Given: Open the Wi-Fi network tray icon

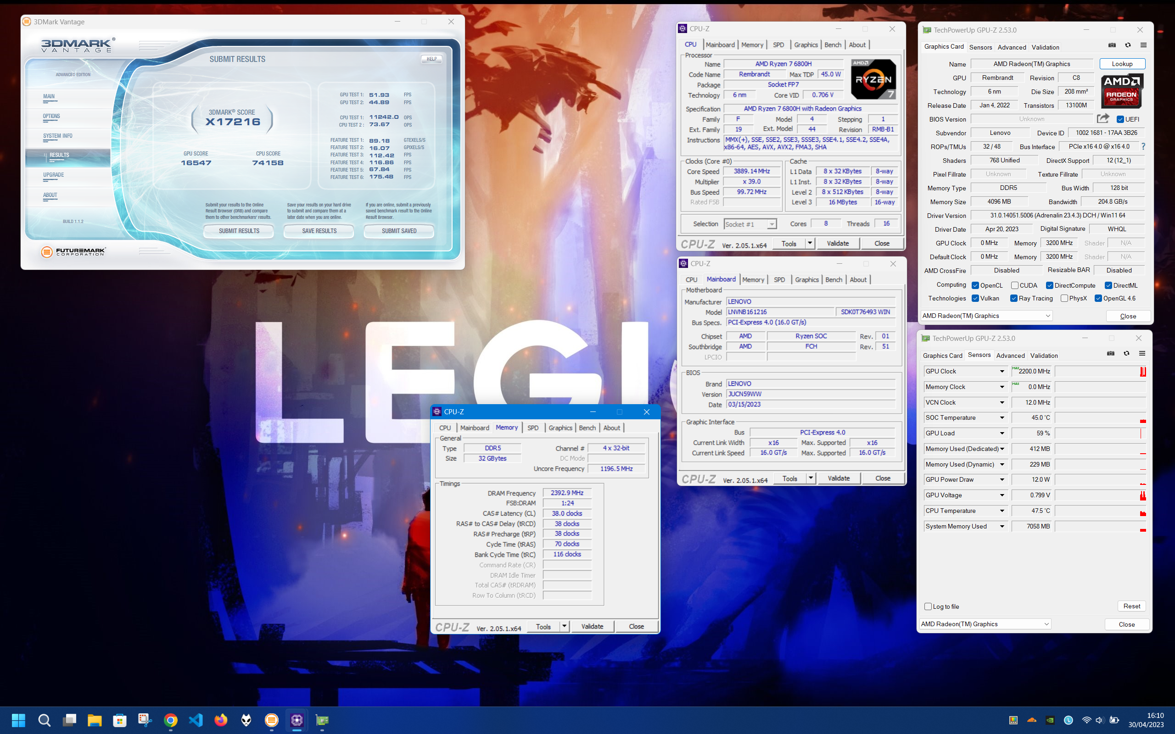Looking at the screenshot, I should (1086, 720).
